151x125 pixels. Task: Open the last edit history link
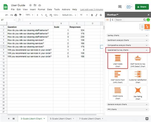point(91,10)
